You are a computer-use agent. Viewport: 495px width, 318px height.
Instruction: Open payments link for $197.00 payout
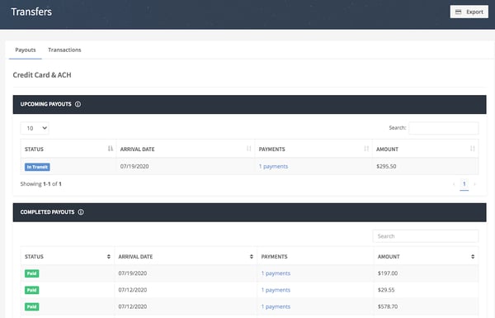pyautogui.click(x=276, y=273)
